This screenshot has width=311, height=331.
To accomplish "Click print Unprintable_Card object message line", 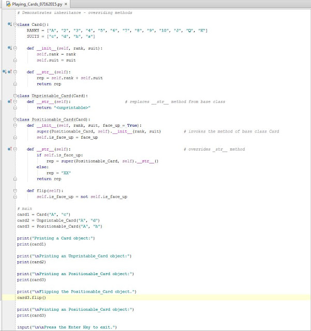I will 75,256.
